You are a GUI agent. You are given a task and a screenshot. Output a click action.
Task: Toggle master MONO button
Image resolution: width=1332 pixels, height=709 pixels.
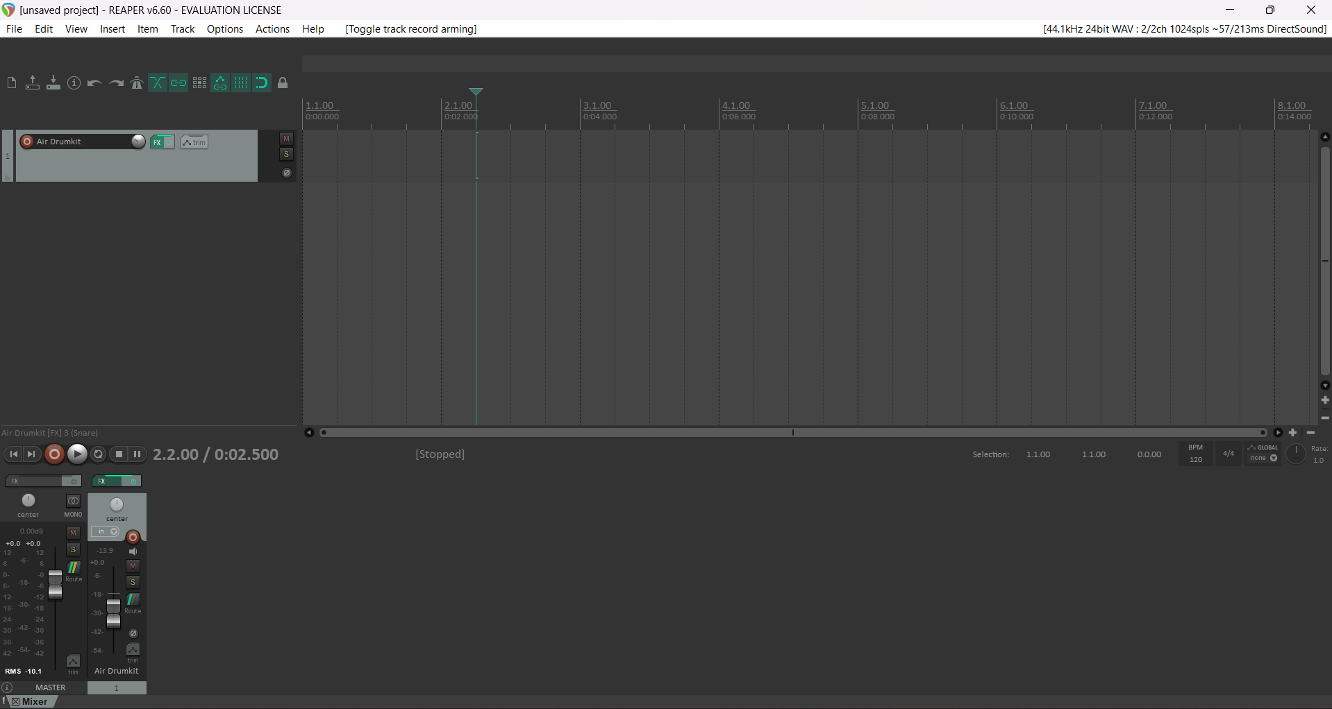(73, 502)
